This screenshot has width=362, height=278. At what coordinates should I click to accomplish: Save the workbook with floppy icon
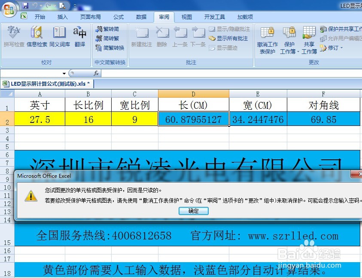coord(25,5)
